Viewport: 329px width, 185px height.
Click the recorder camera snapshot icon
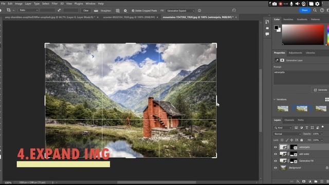tap(275, 4)
